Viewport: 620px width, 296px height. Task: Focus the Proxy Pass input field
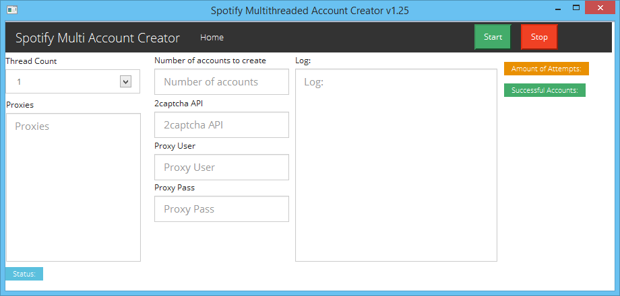pos(222,209)
